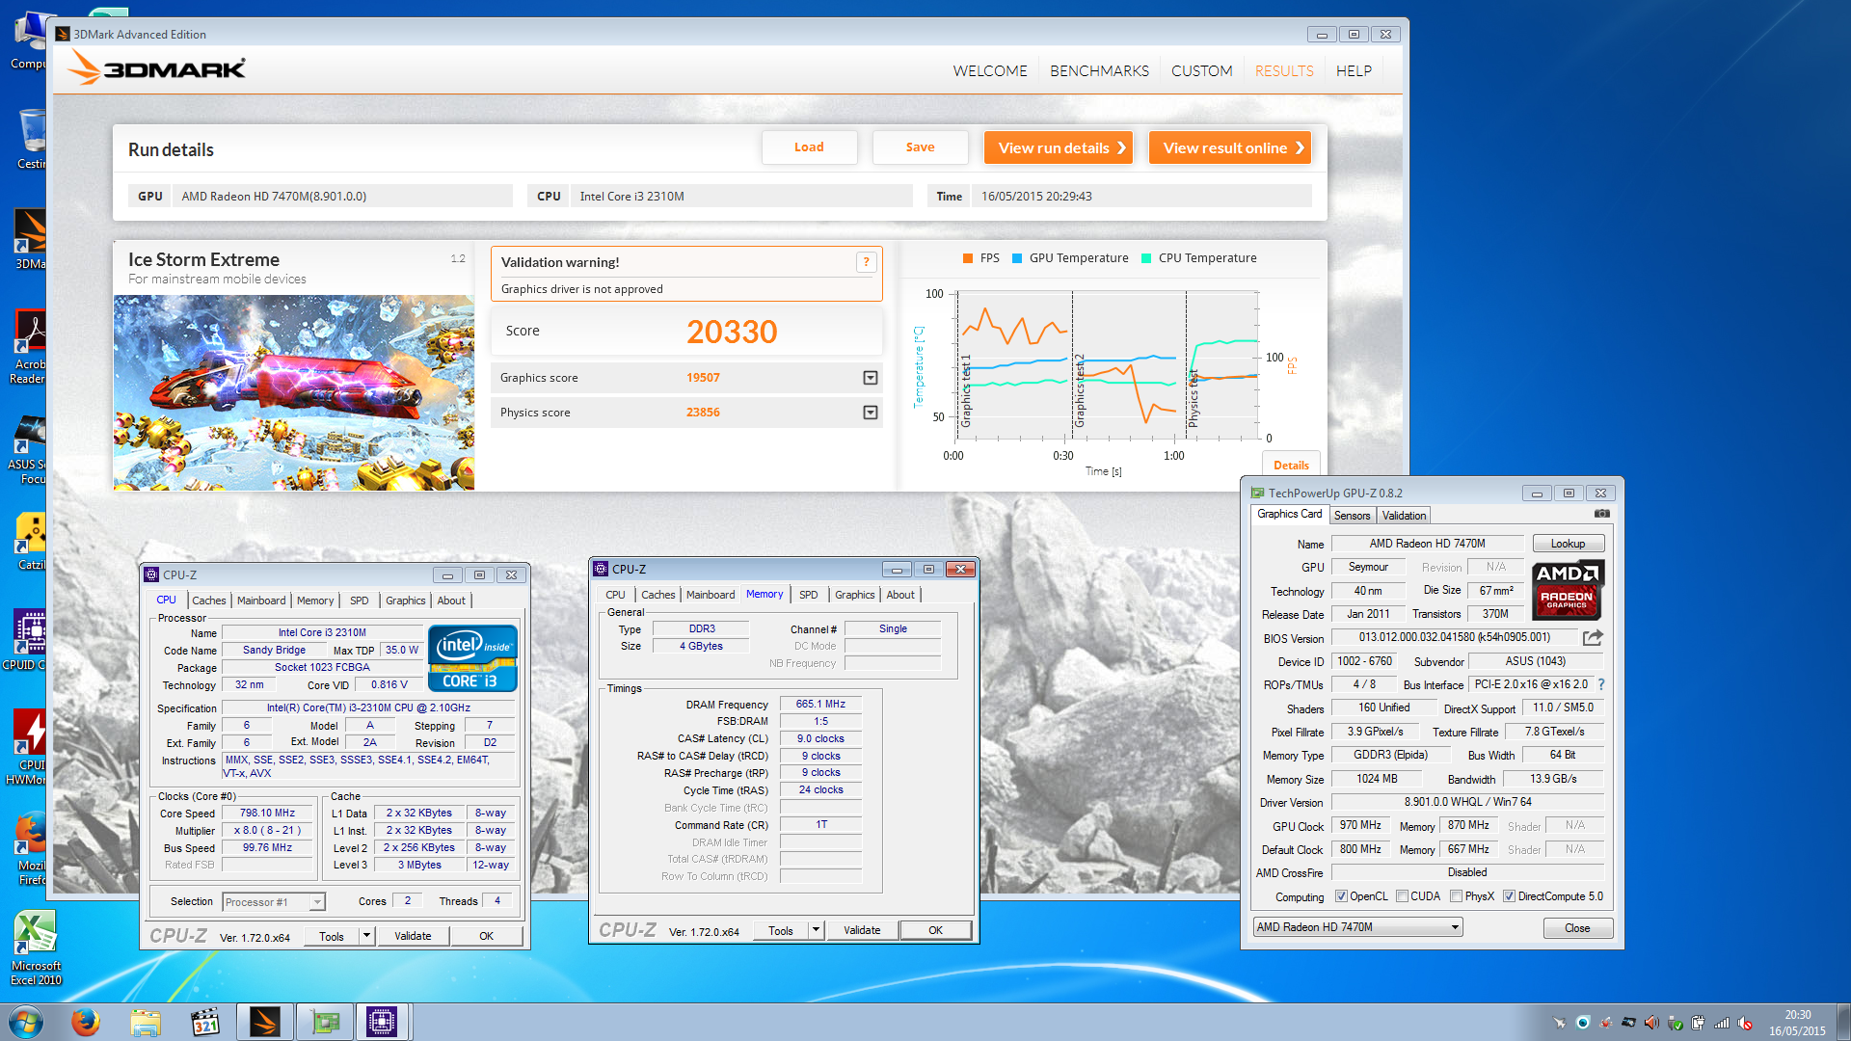
Task: Open the Caches tab in left CPU-Z window
Action: (208, 601)
